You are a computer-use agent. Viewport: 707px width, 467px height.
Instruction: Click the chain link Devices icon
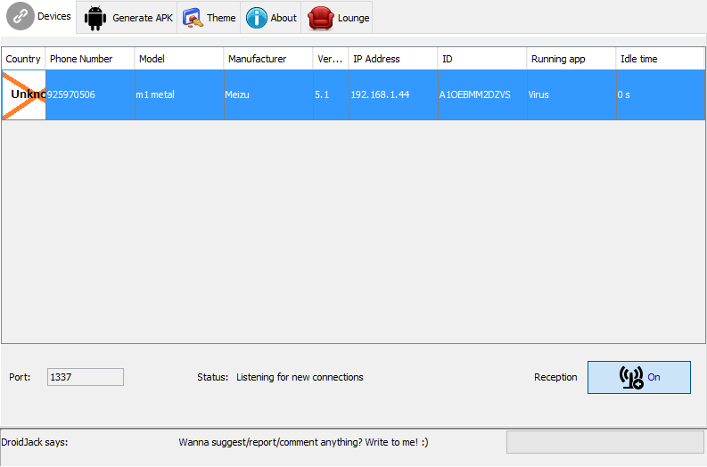21,16
